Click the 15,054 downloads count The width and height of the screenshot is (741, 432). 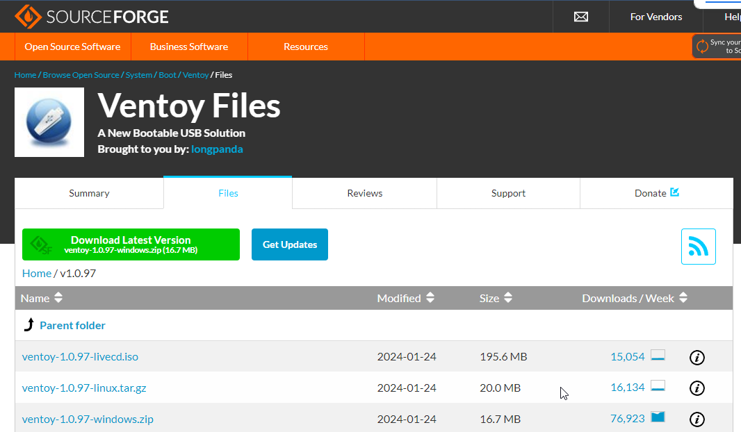click(627, 356)
